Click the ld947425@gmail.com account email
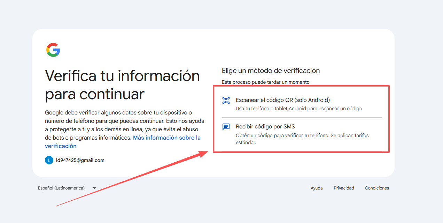The width and height of the screenshot is (443, 223). click(x=80, y=160)
